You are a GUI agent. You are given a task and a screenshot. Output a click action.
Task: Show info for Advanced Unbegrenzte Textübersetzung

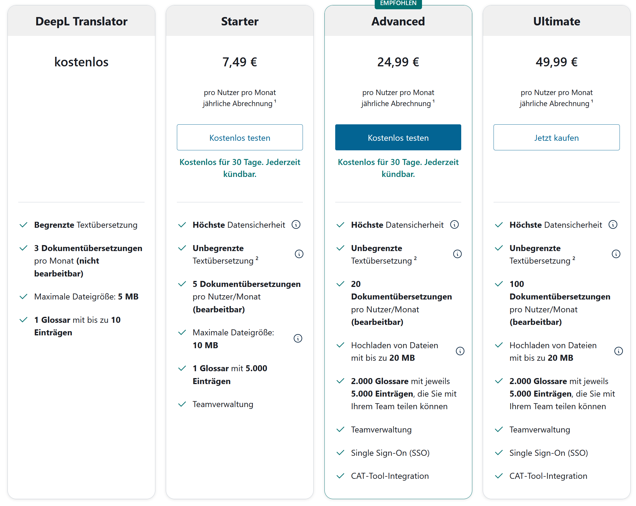pos(457,254)
